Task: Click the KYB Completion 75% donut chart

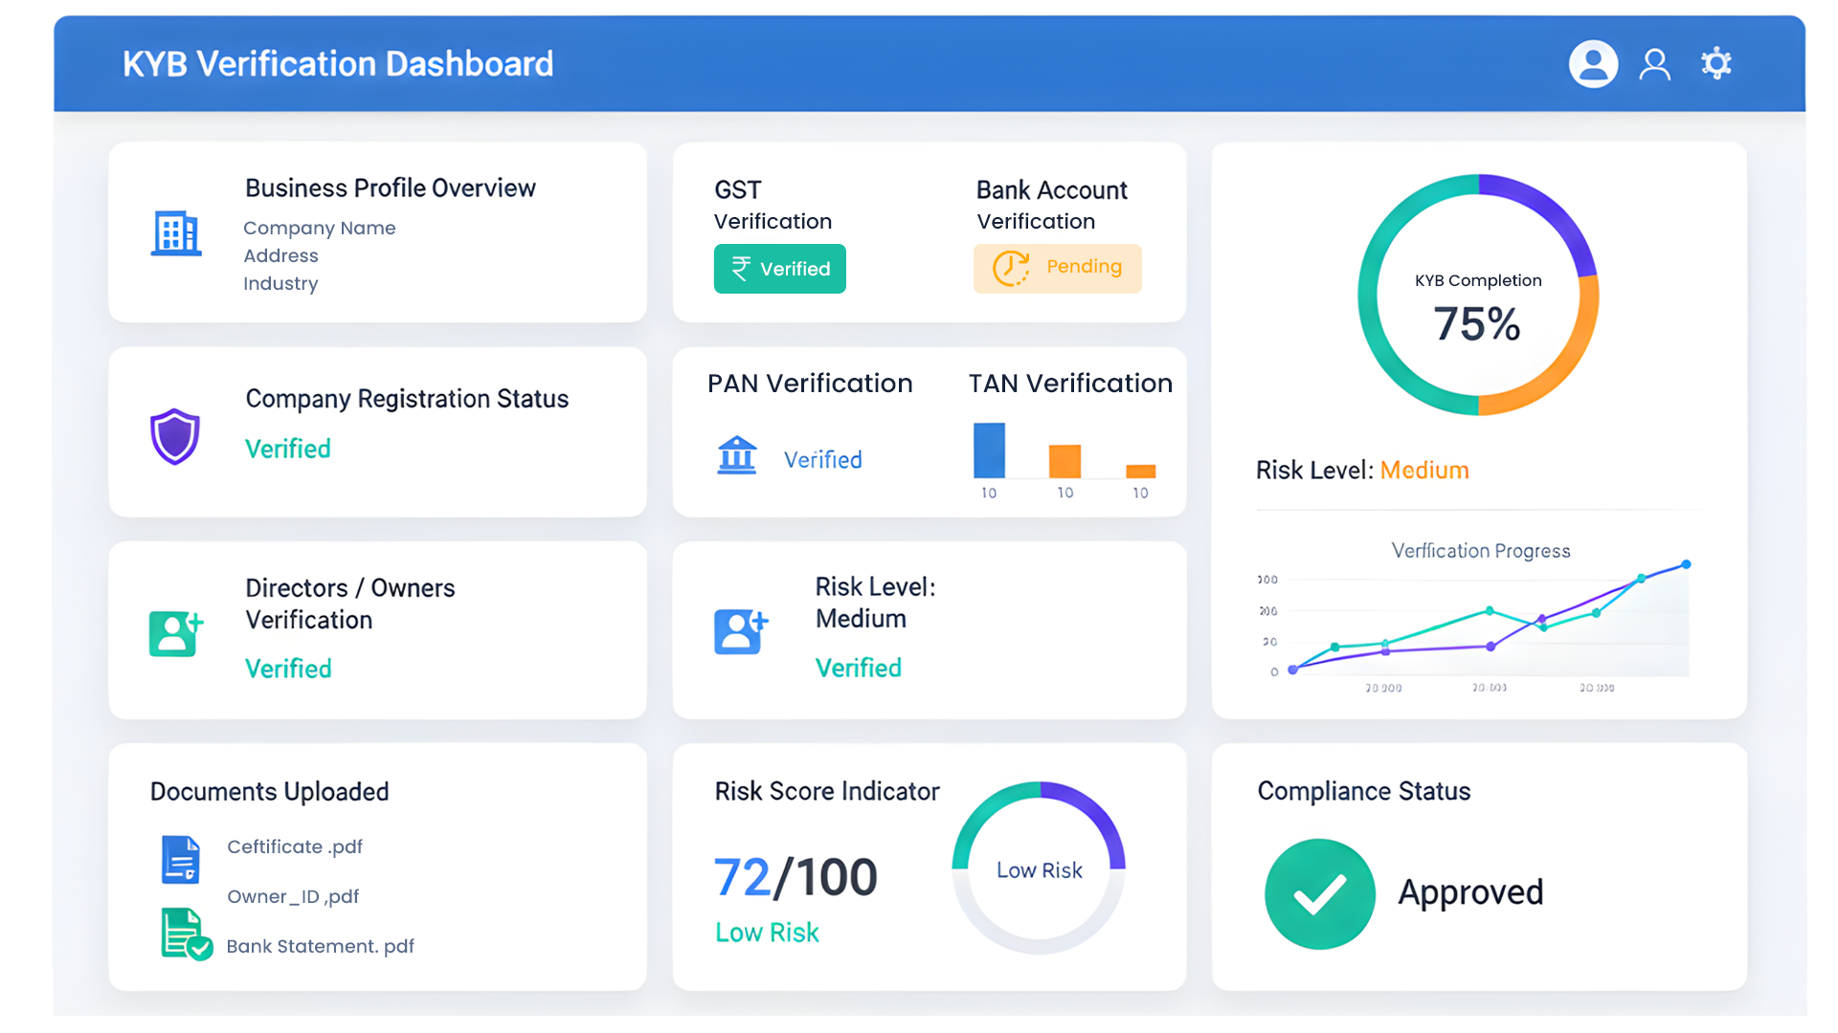Action: (1478, 295)
